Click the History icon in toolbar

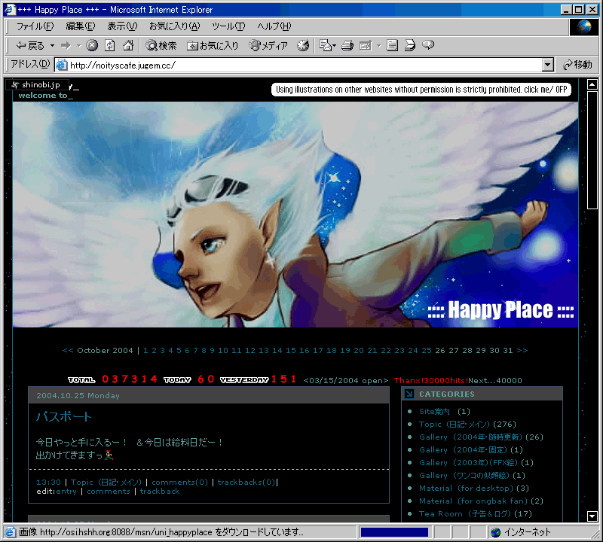pos(303,46)
